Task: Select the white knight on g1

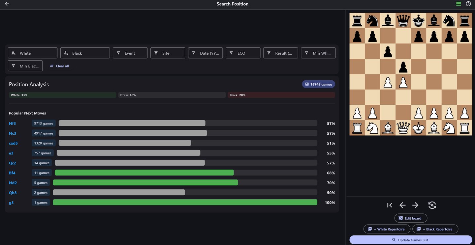Action: (449, 127)
